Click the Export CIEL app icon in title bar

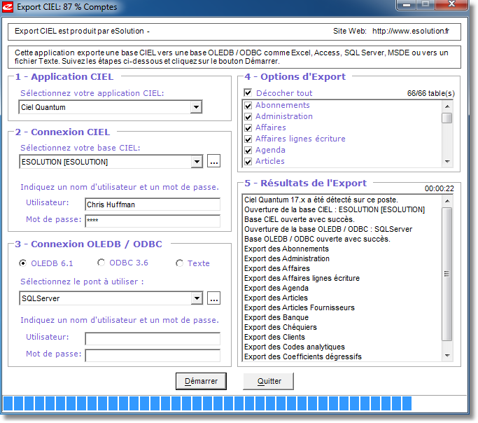tap(8, 8)
